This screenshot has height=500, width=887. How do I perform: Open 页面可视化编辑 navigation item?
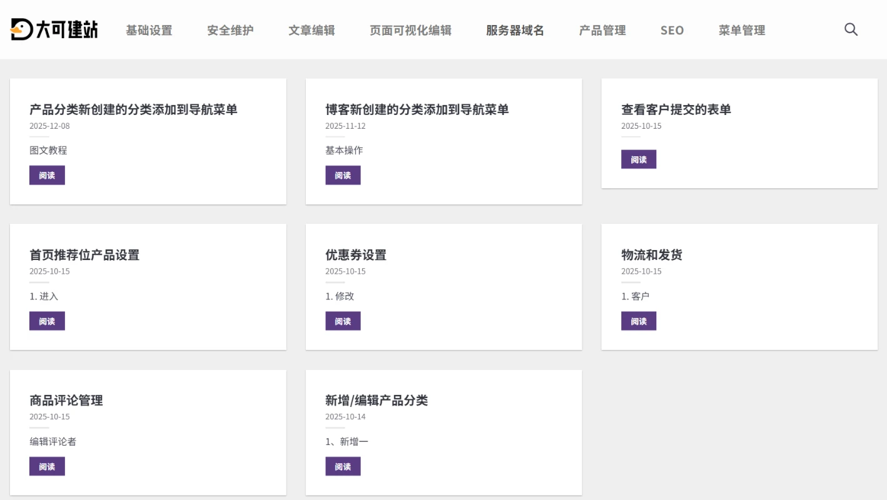tap(410, 30)
